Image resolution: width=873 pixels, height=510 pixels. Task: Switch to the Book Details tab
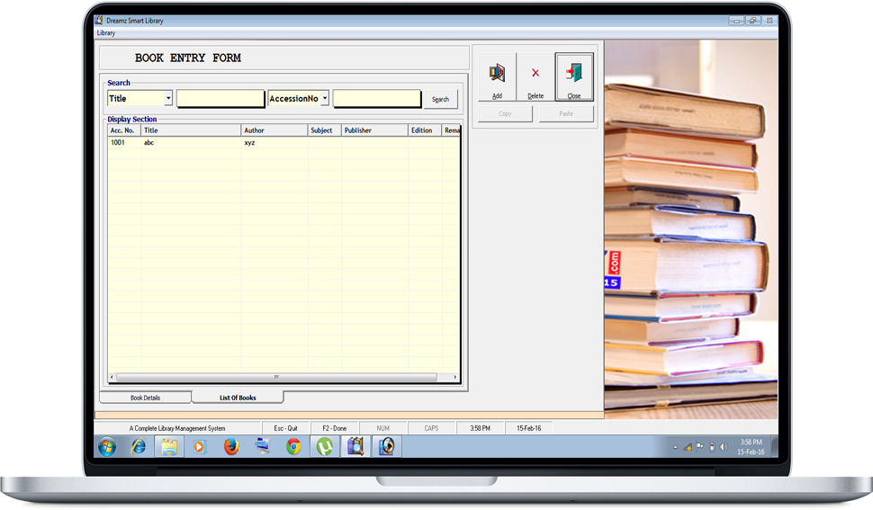(145, 398)
